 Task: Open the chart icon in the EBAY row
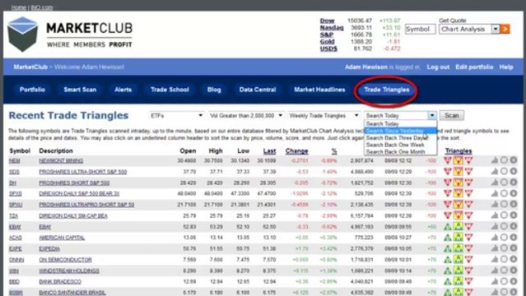coord(495,226)
